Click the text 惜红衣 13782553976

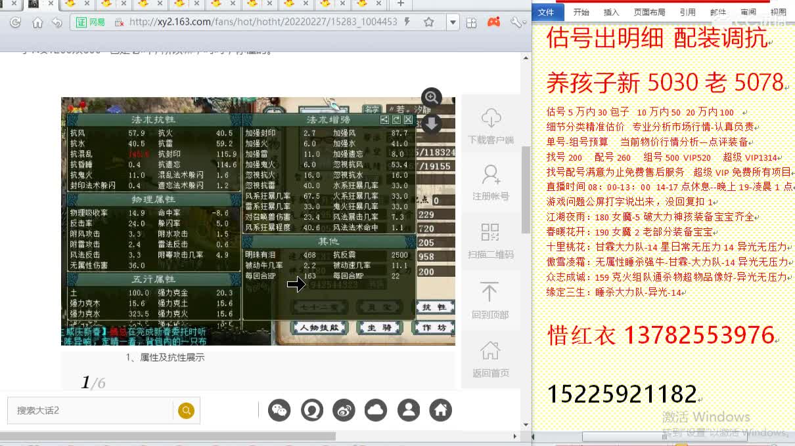click(x=661, y=335)
